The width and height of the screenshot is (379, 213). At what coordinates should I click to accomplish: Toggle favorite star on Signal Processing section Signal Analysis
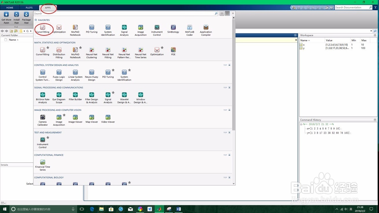[x=113, y=93]
